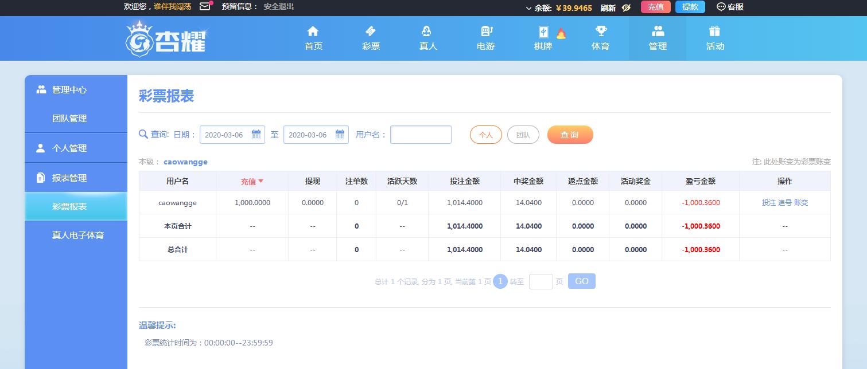Select the 个人 personal filter

[x=486, y=135]
